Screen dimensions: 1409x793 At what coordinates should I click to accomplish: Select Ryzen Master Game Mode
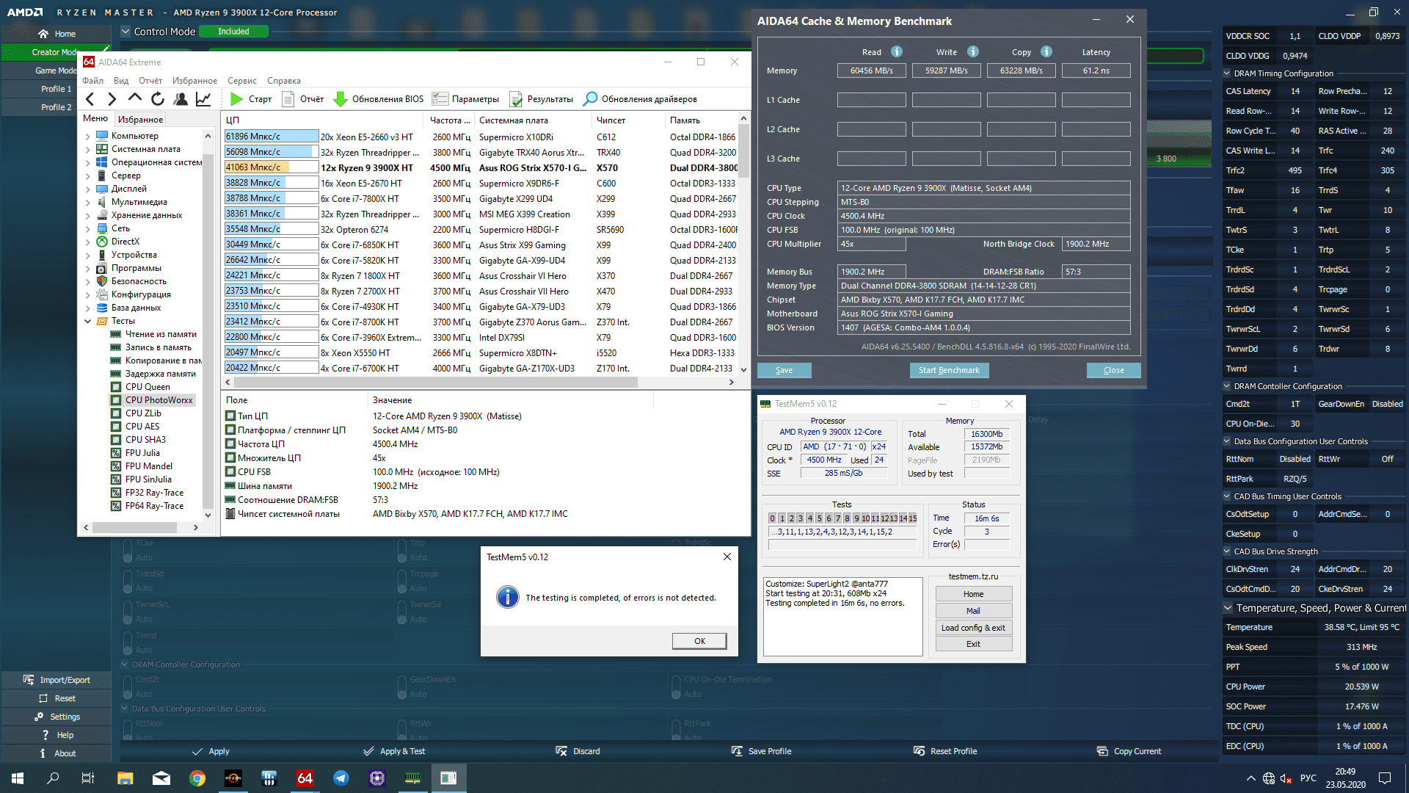[56, 70]
